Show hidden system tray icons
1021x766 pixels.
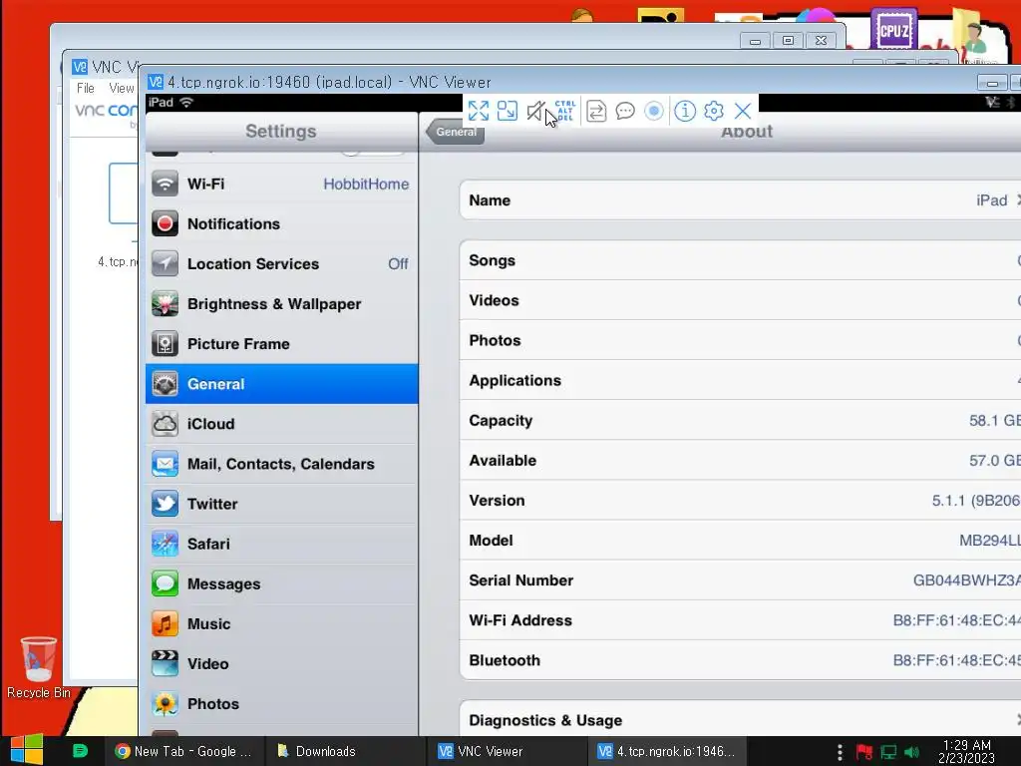[x=840, y=752]
